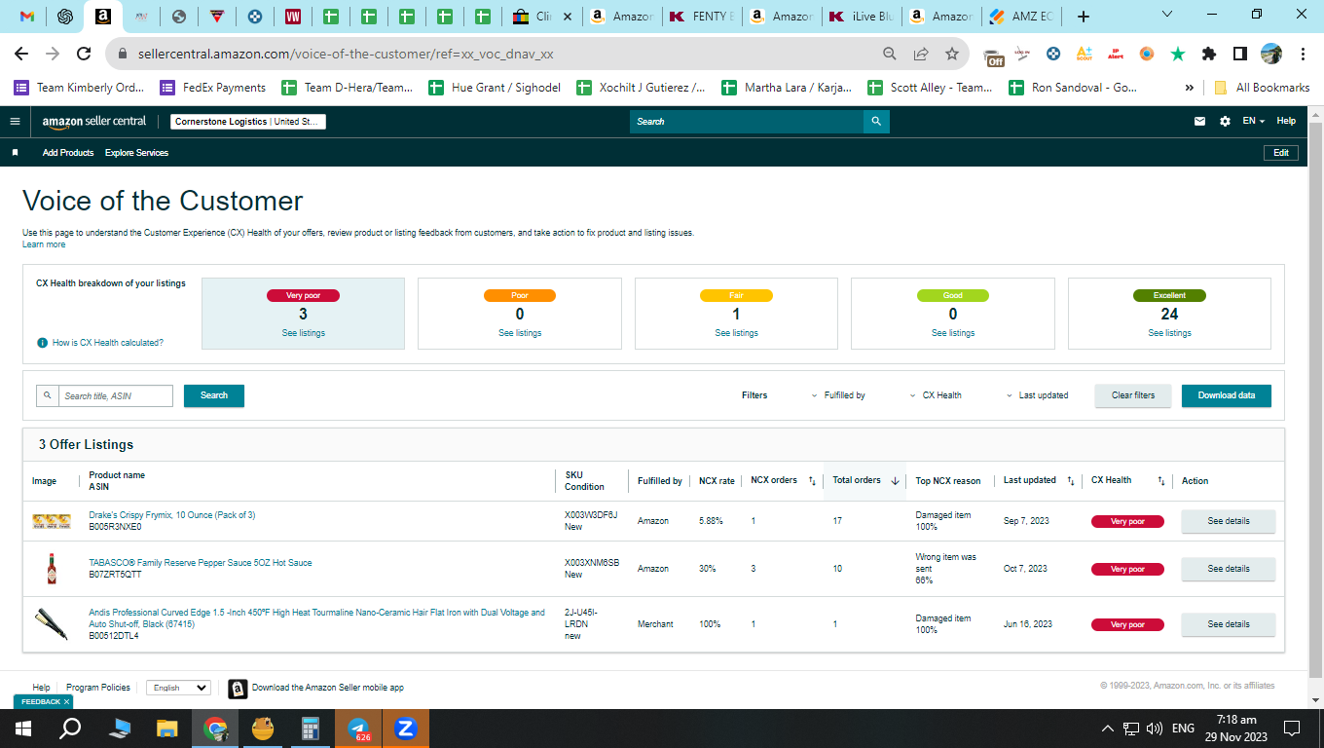Show the hidden bookmarks overflow chevron
This screenshot has width=1324, height=748.
[1189, 88]
